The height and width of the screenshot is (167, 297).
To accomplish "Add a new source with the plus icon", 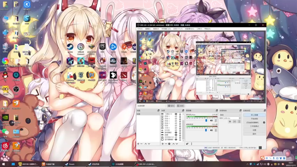I will click(x=163, y=144).
